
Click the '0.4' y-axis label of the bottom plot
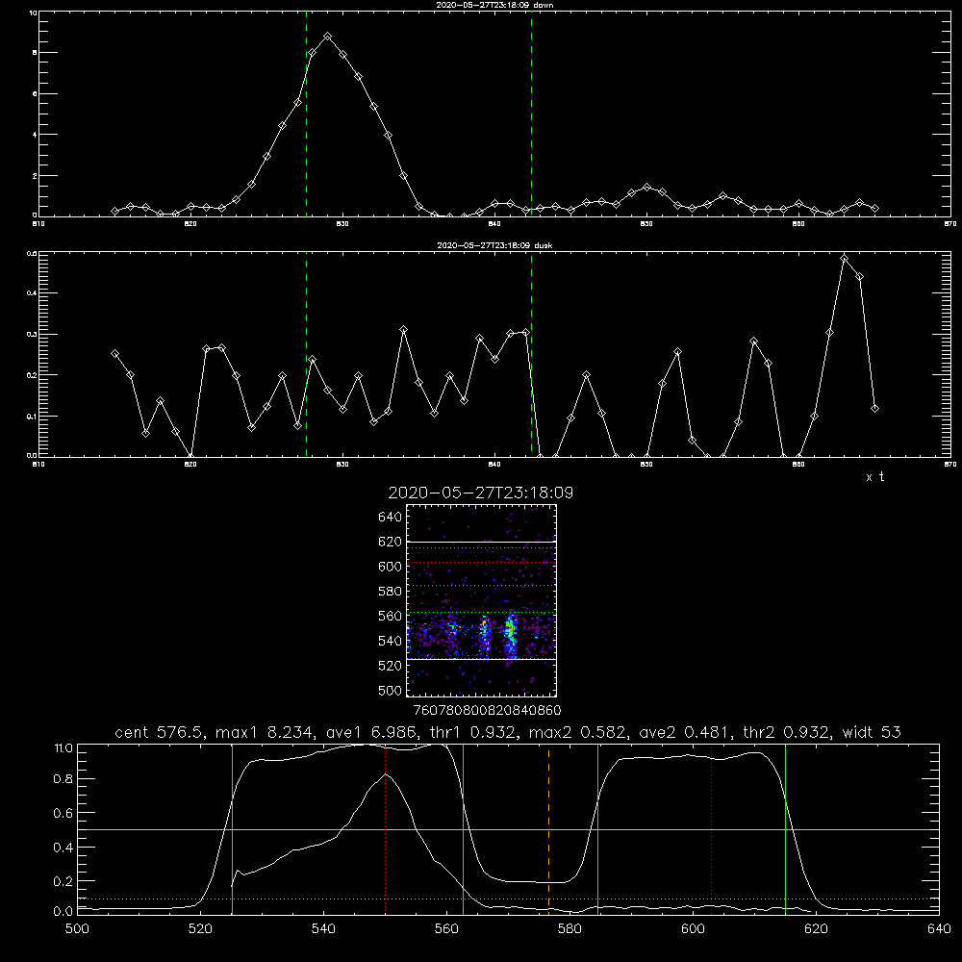pos(63,848)
